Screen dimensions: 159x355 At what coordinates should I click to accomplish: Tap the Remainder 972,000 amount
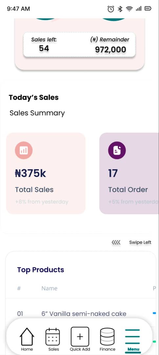tap(110, 49)
